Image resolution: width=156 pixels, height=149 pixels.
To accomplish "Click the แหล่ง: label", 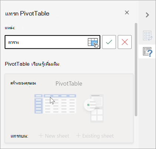I will point(10,28).
